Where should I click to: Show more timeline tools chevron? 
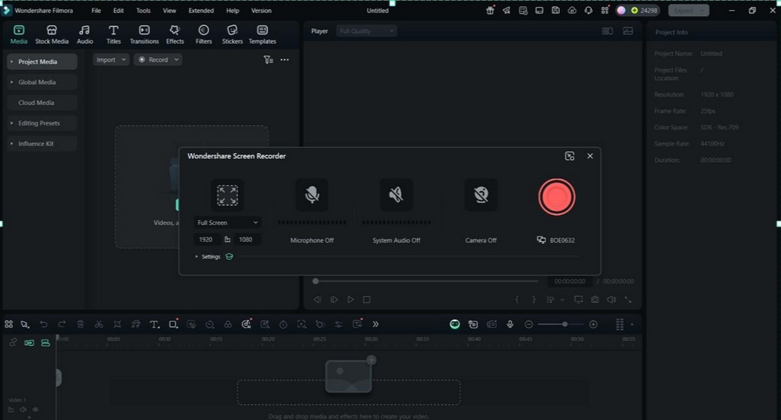pos(375,324)
